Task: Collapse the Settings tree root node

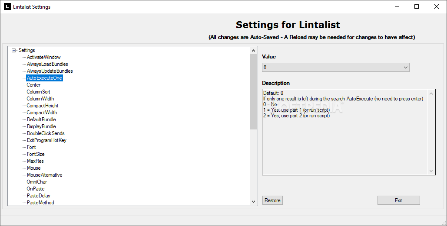Action: coord(13,50)
